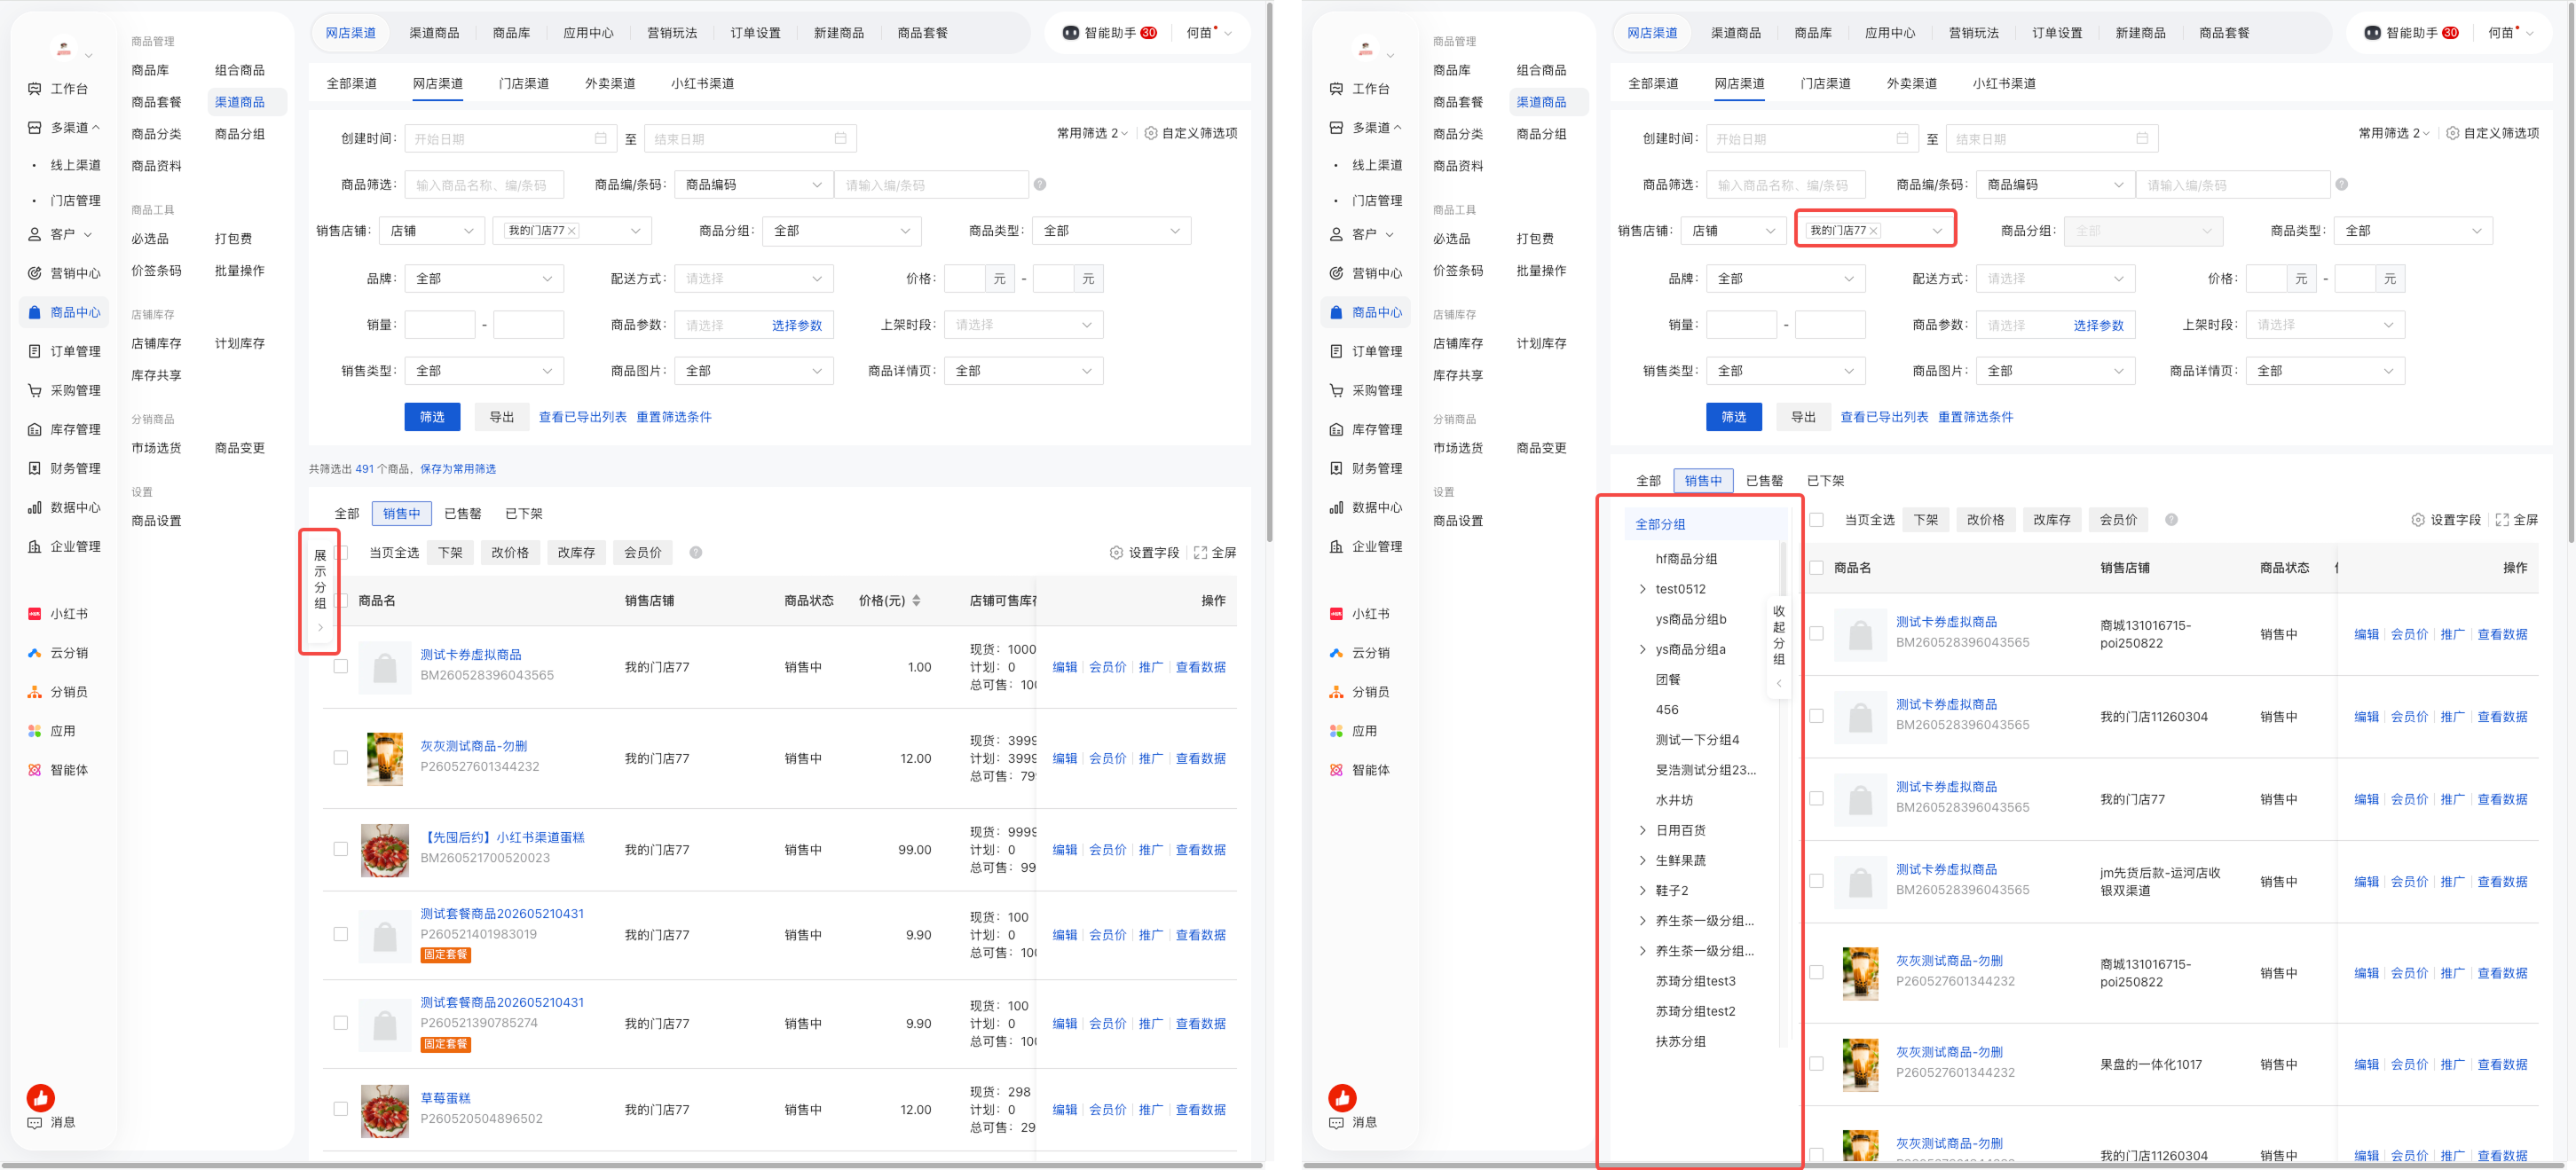The width and height of the screenshot is (2576, 1170).
Task: Open 品牌 dropdown in left screenshot
Action: coord(484,279)
